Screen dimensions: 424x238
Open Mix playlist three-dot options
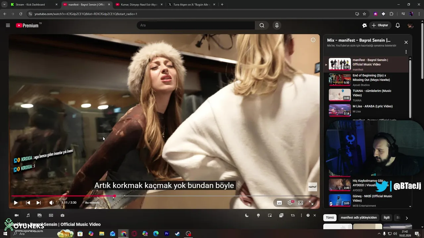point(406,52)
